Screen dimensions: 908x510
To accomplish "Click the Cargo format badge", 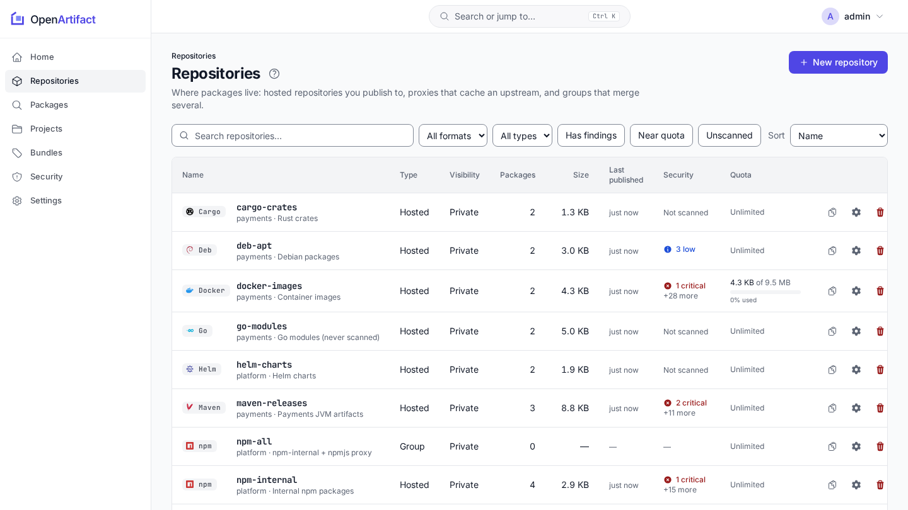I will (x=204, y=212).
